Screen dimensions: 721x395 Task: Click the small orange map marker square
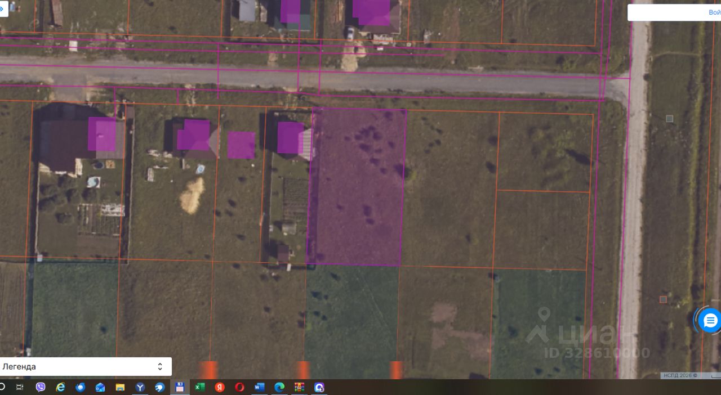pos(663,299)
